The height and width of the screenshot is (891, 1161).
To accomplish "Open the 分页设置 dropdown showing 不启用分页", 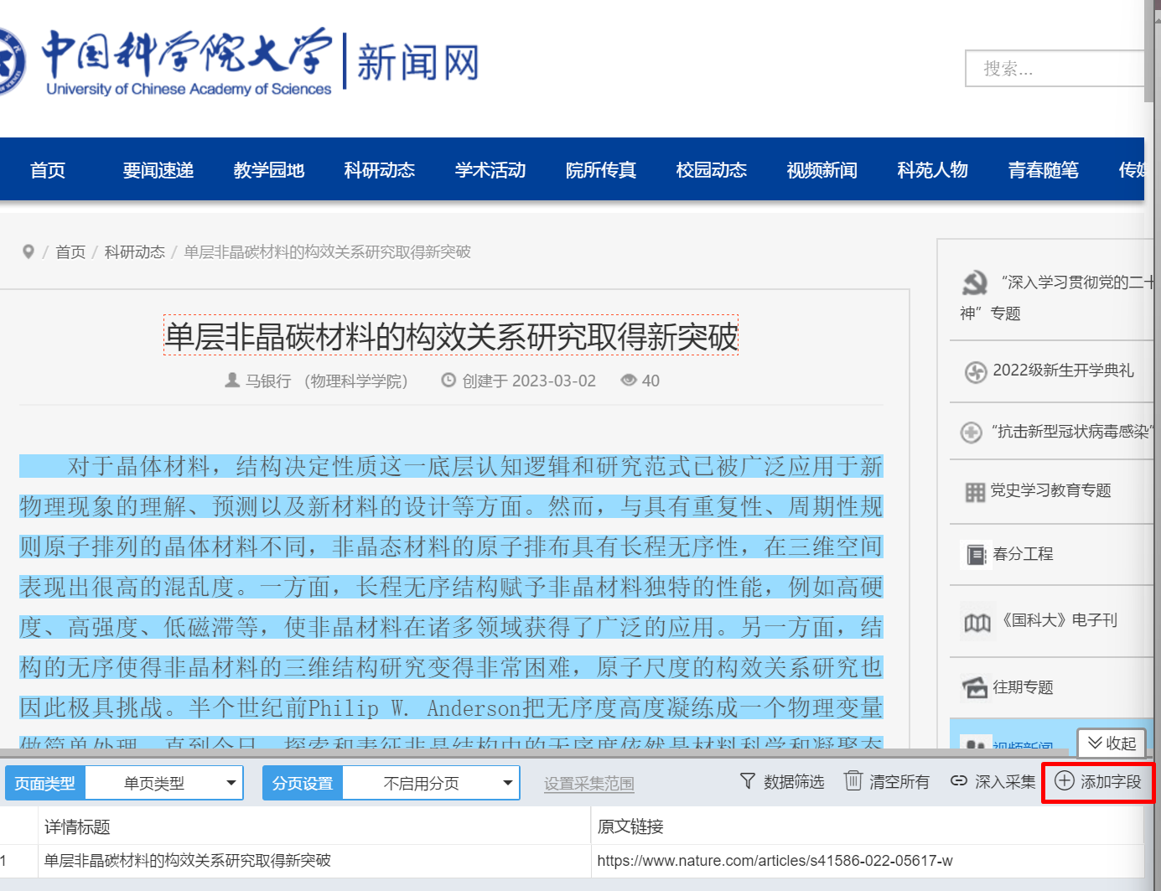I will click(x=431, y=783).
